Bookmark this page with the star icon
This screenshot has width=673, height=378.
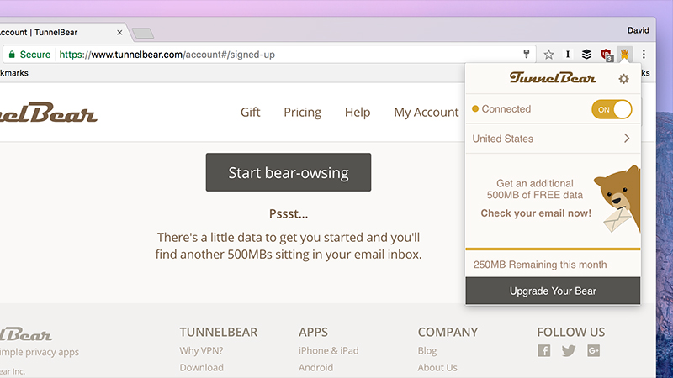click(548, 55)
